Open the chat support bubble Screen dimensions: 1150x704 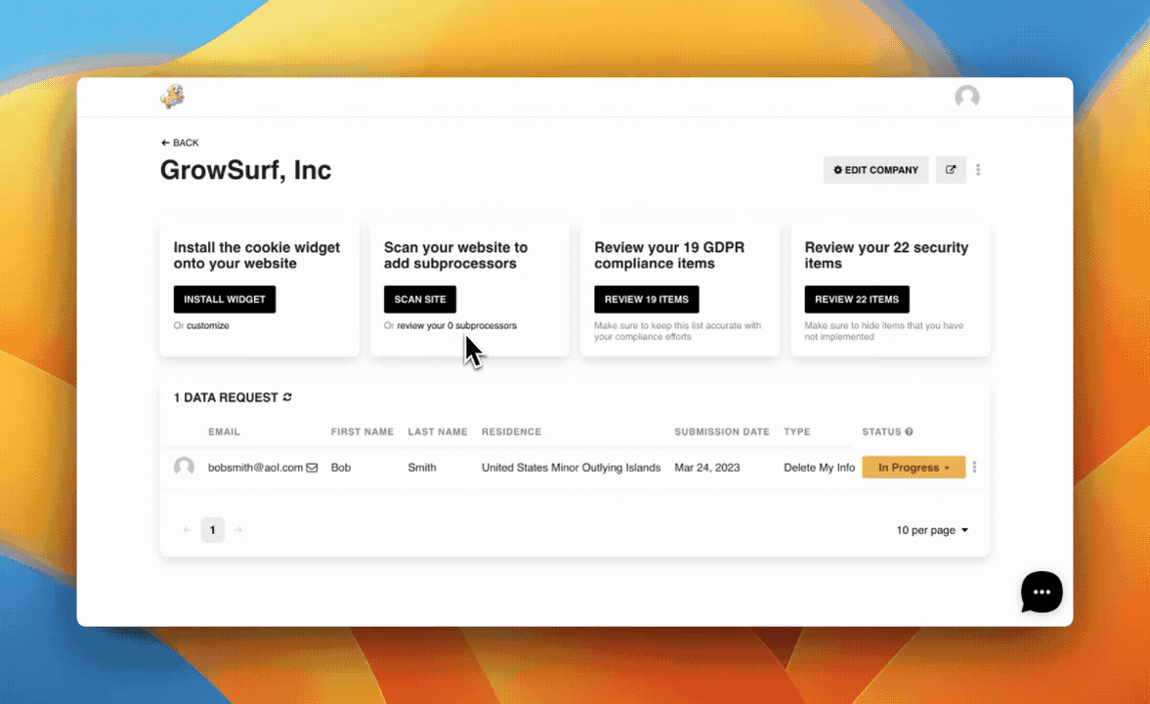[x=1041, y=592]
